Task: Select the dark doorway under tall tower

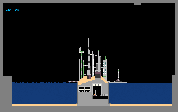Action: coord(89,77)
